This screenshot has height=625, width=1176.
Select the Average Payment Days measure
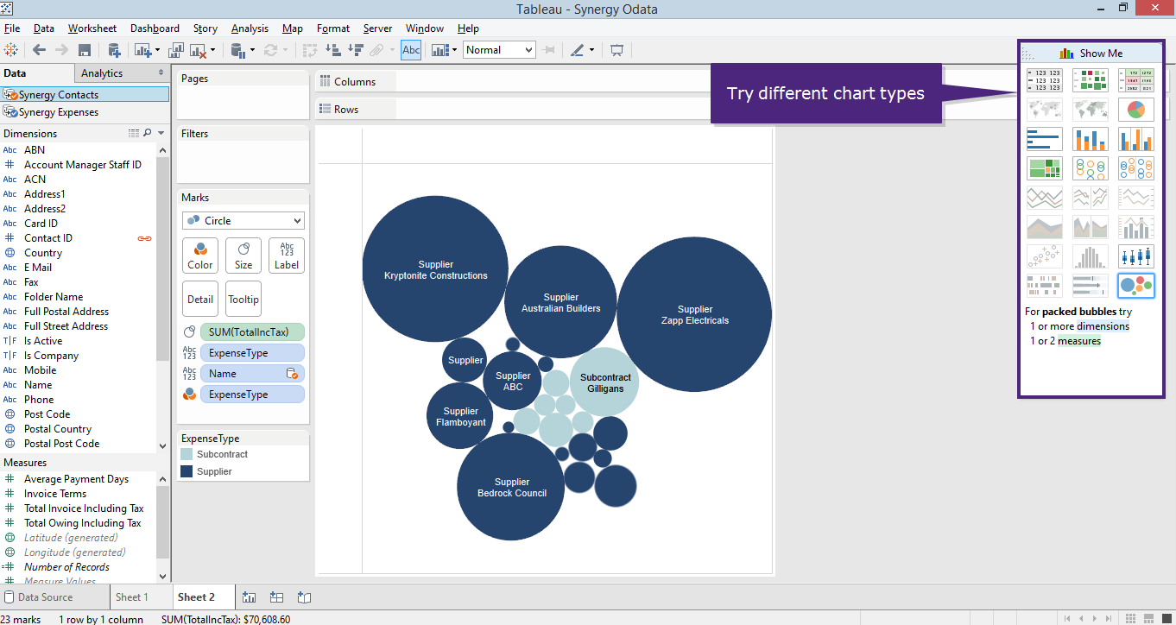(76, 479)
